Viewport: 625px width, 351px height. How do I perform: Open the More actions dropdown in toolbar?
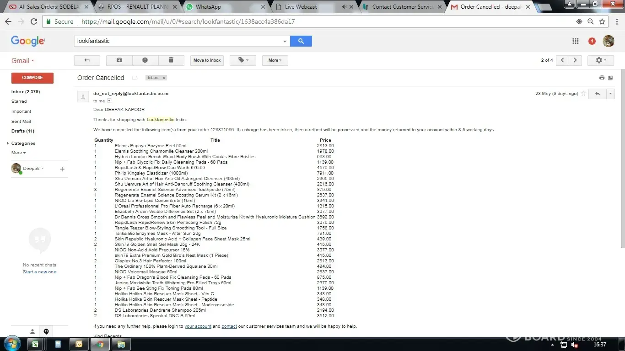(x=275, y=60)
